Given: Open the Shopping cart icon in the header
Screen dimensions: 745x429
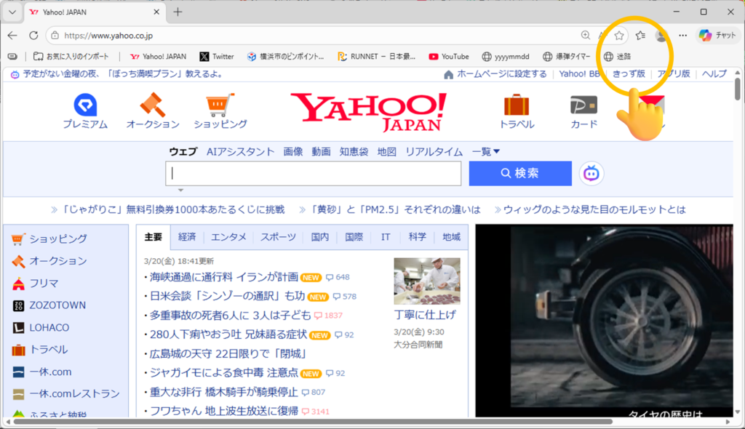Looking at the screenshot, I should coord(220,105).
